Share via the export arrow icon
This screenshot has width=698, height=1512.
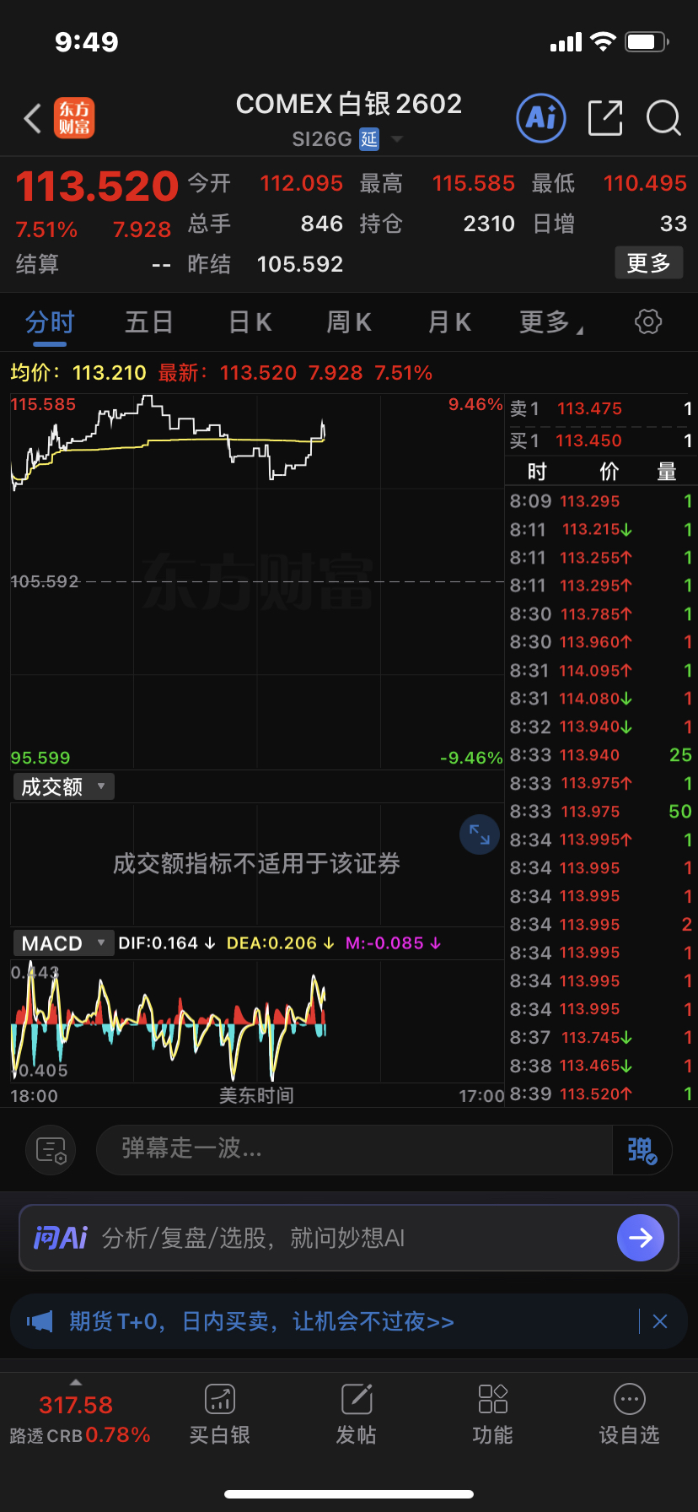[604, 118]
